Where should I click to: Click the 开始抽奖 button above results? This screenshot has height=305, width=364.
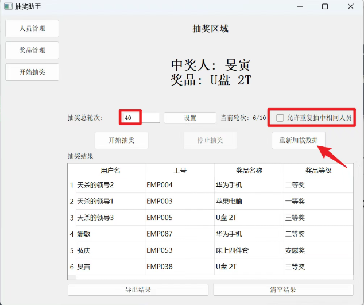[x=121, y=140]
